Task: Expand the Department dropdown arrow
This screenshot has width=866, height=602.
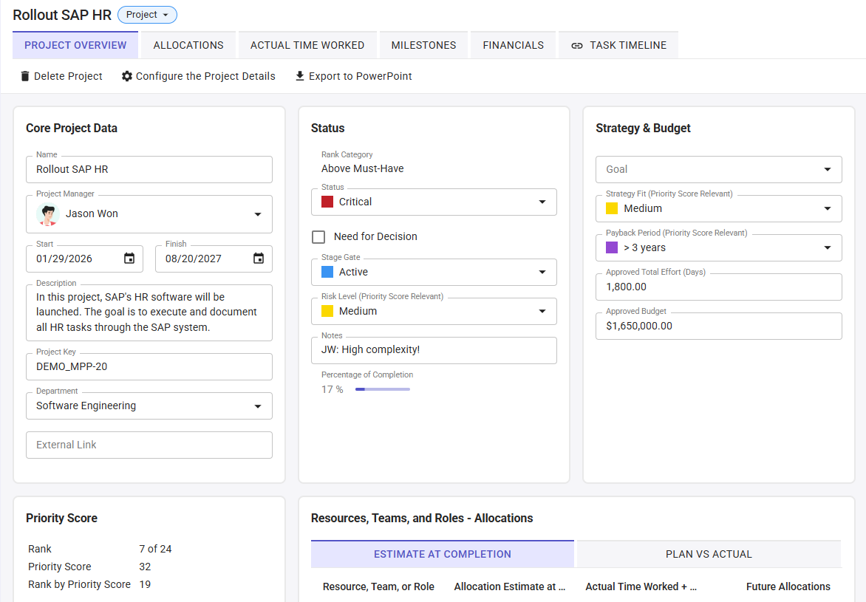Action: tap(258, 406)
